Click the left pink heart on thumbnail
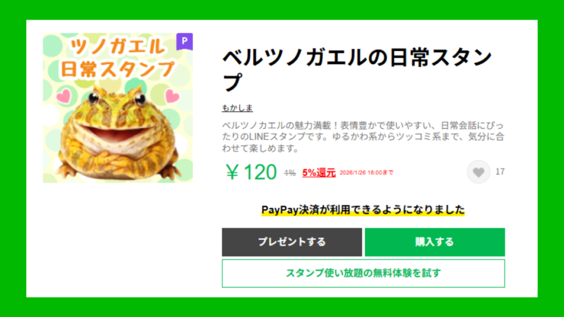Screen dimensions: 564x317 click(x=64, y=96)
